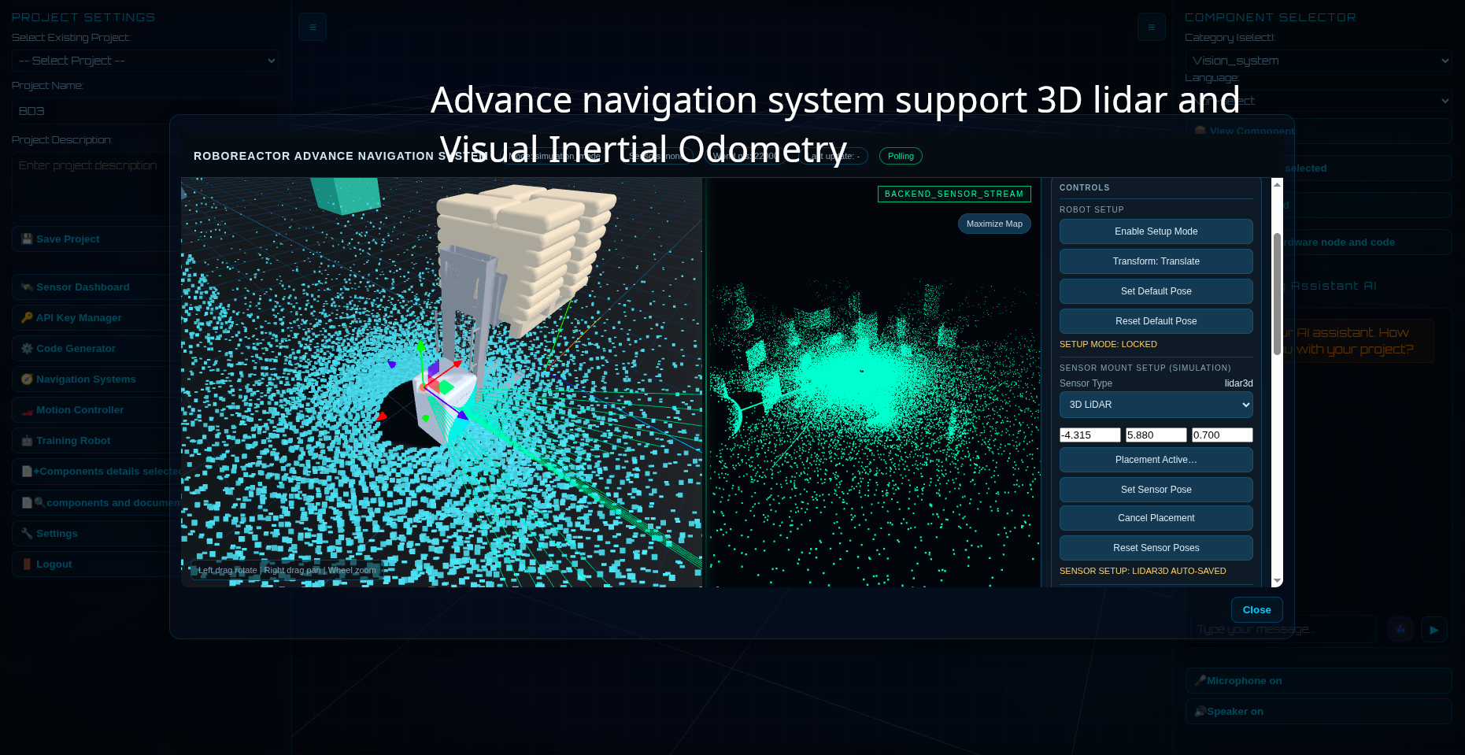Click the Type your message input
This screenshot has height=755, width=1465.
(x=1283, y=630)
